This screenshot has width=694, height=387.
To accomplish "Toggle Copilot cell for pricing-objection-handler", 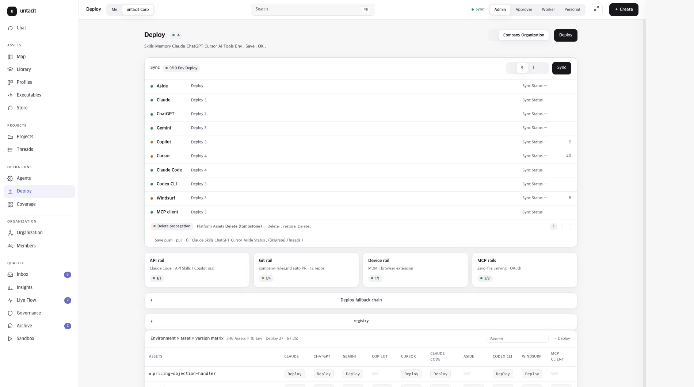I will tap(375, 373).
